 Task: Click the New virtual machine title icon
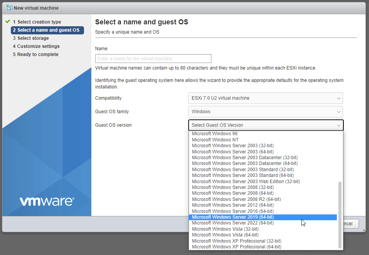tap(9, 7)
